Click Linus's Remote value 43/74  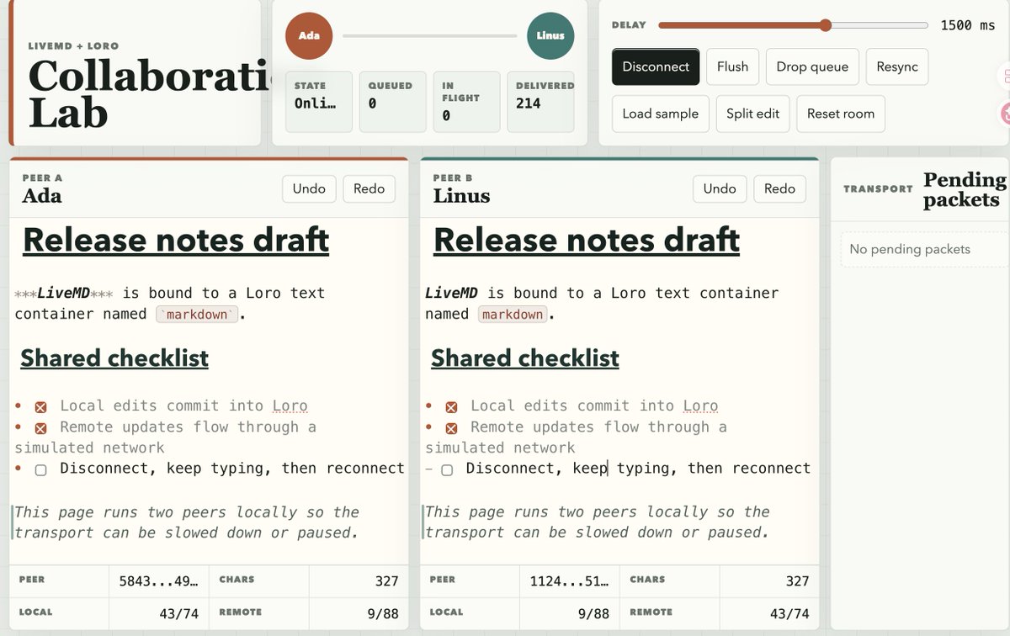coord(789,614)
